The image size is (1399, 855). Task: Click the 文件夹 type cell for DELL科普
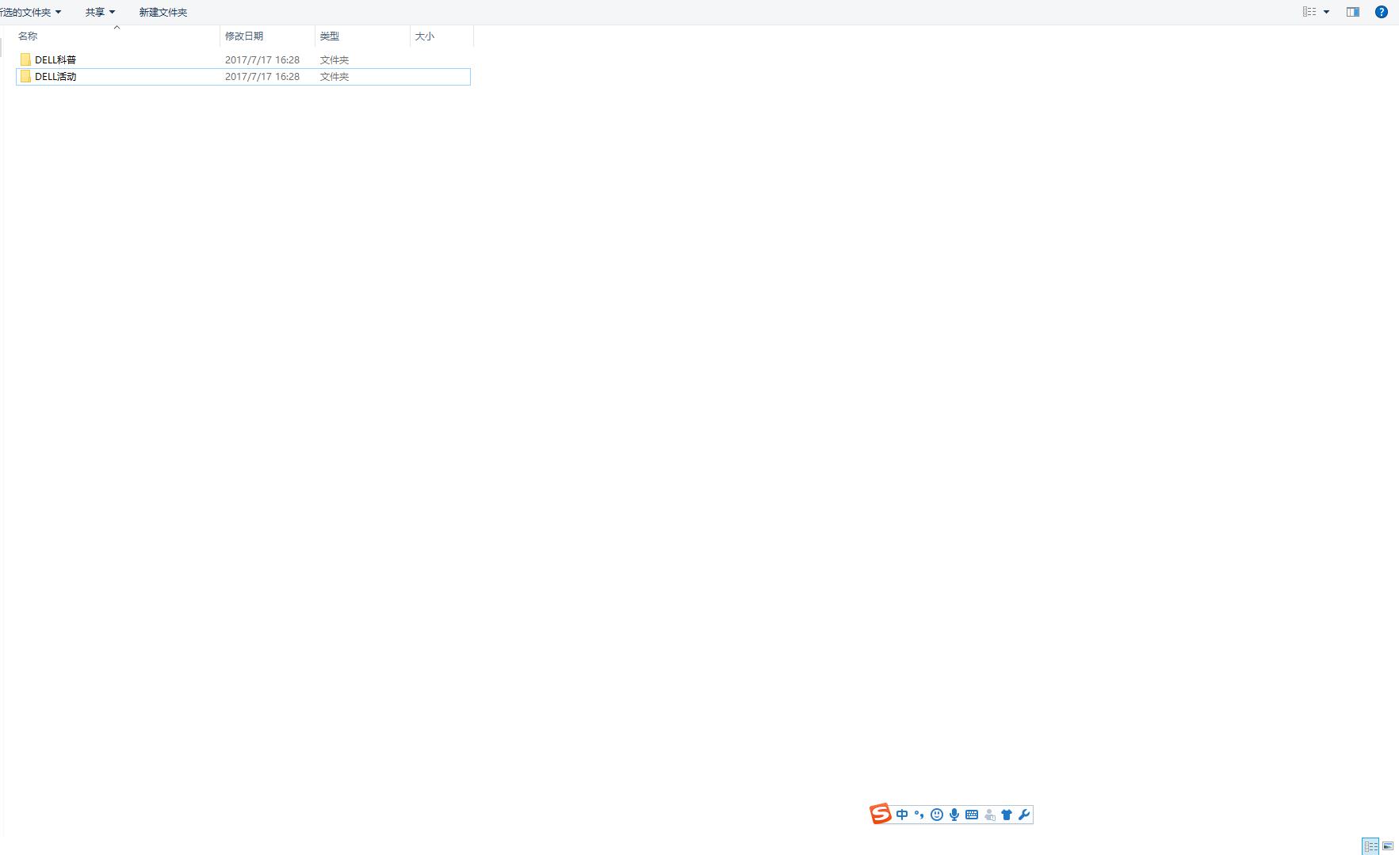334,59
